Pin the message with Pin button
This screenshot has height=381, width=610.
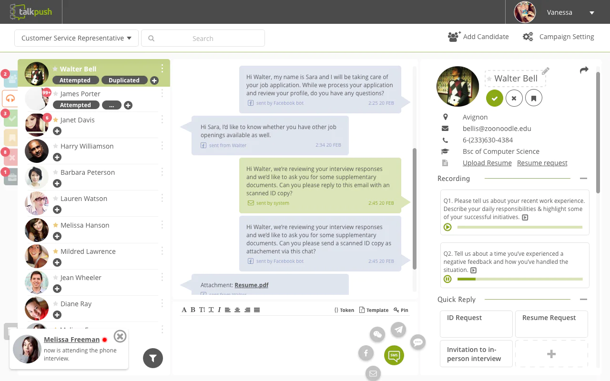pyautogui.click(x=401, y=310)
